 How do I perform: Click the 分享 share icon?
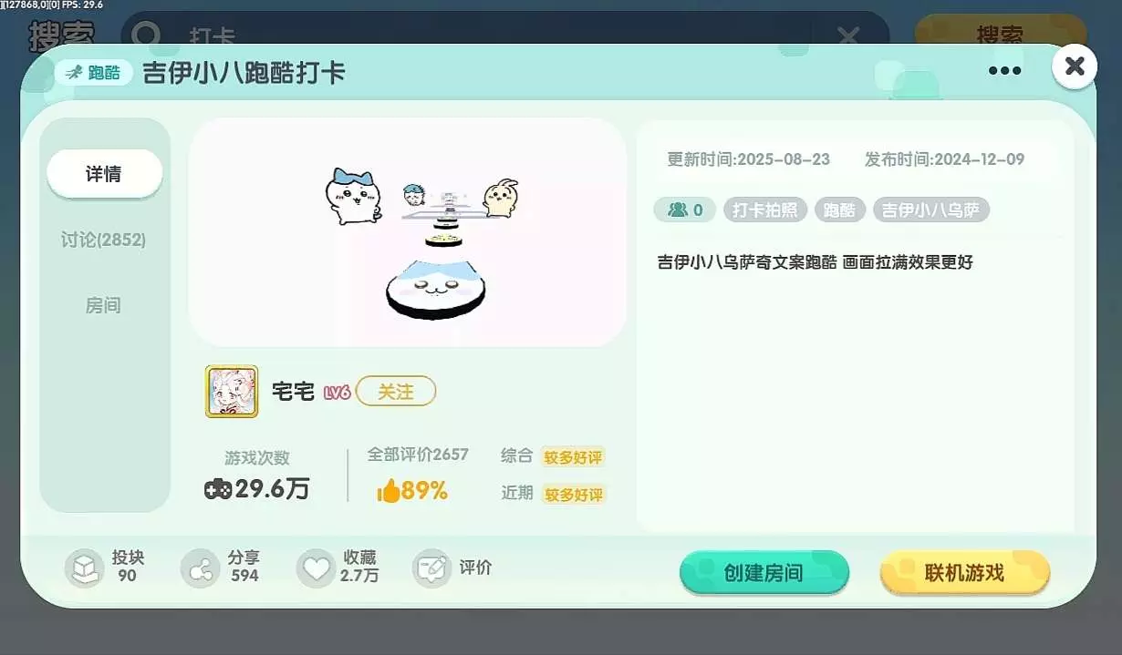point(200,568)
